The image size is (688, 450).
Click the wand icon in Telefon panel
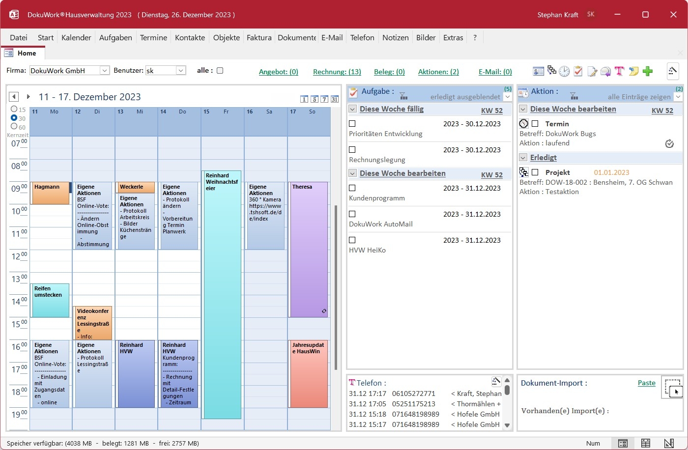[496, 382]
